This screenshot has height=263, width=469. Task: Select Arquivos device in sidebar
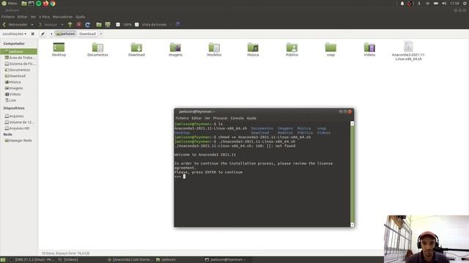coord(18,116)
